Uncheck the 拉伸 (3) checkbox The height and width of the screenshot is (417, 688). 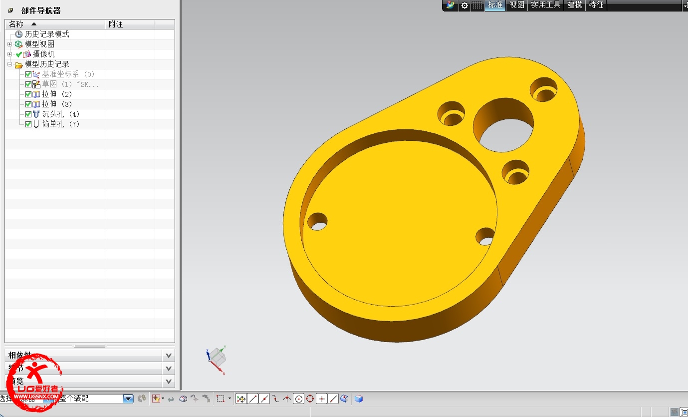(28, 104)
